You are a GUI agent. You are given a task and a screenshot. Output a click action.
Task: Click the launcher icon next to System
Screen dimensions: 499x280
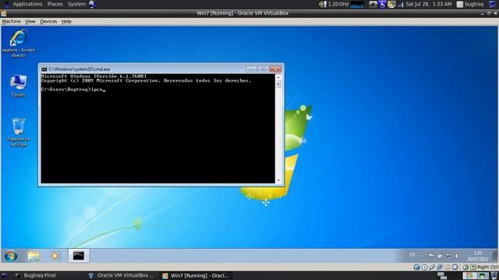(x=93, y=4)
